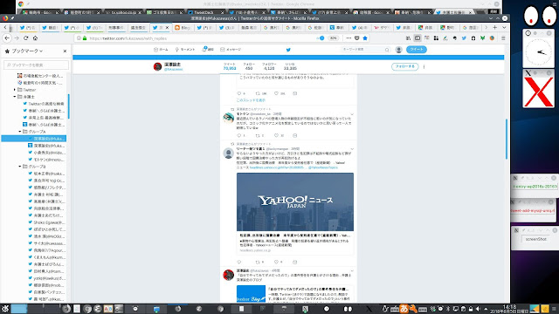Click 'このスレッドを表示' link

pyautogui.click(x=251, y=100)
